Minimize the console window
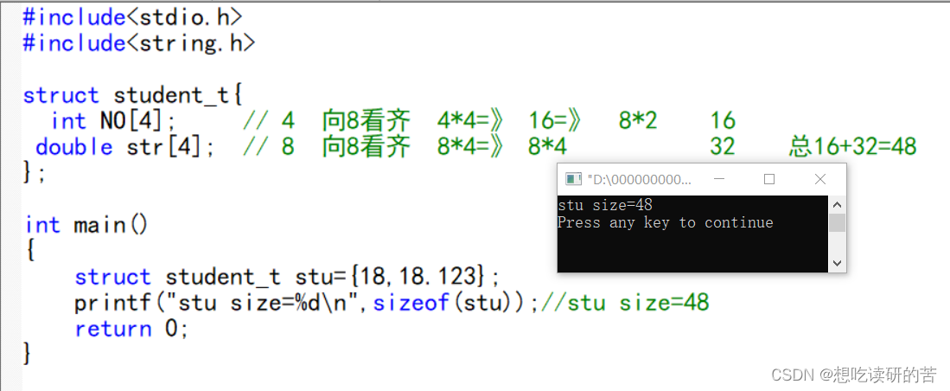 719,179
